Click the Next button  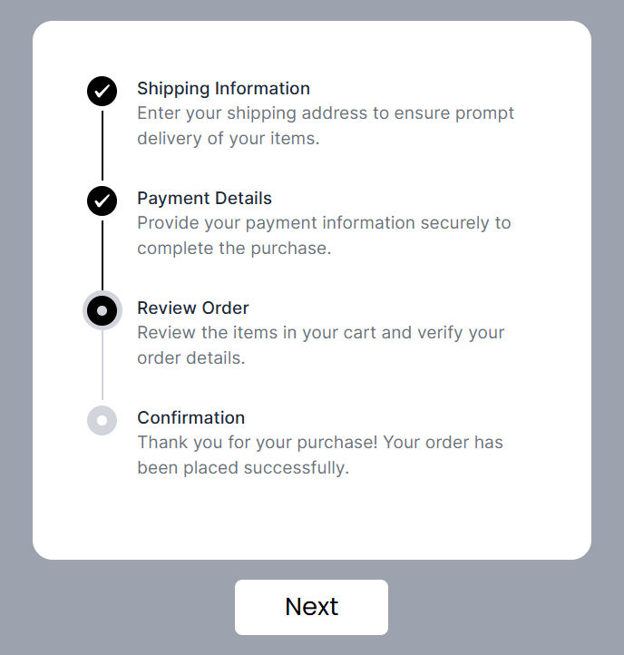(311, 607)
